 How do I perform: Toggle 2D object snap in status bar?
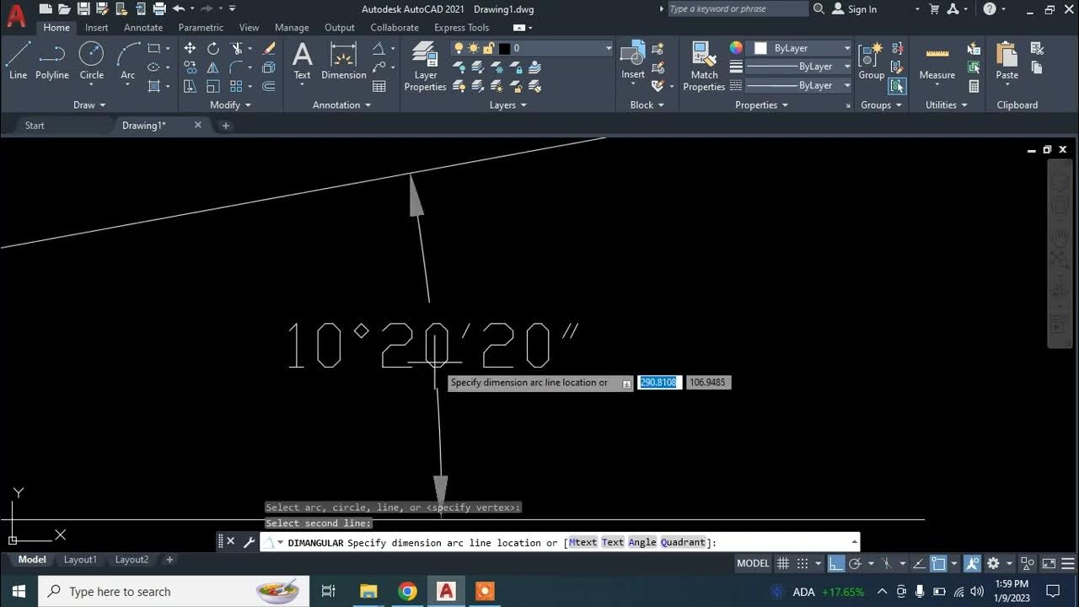938,563
